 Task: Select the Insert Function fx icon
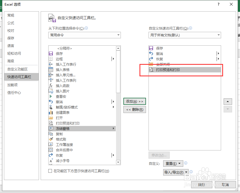[51, 86]
